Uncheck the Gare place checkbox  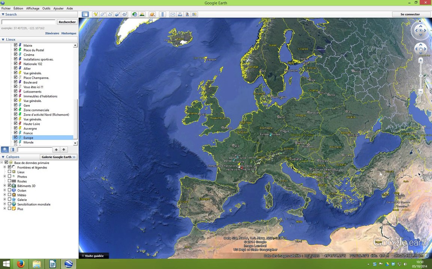[16, 105]
